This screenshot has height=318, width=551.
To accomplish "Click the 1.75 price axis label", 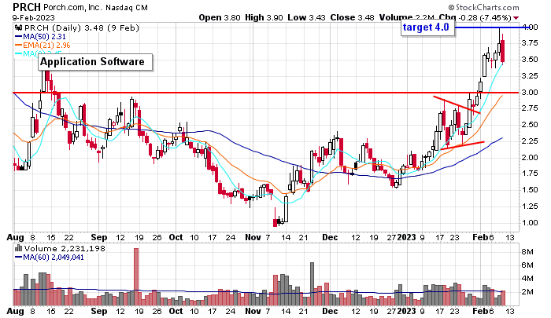I will pyautogui.click(x=530, y=174).
